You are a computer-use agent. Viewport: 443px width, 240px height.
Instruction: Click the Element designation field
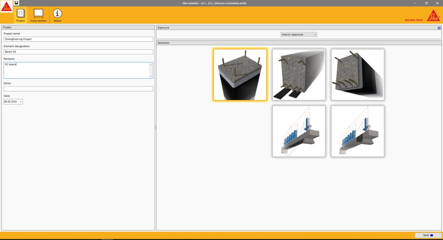tap(78, 52)
